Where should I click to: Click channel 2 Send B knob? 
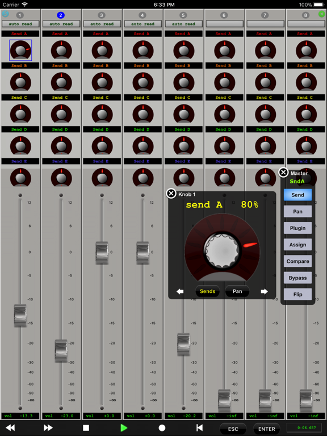[61, 82]
